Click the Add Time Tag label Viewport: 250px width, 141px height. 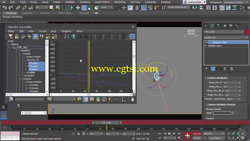click(142, 138)
